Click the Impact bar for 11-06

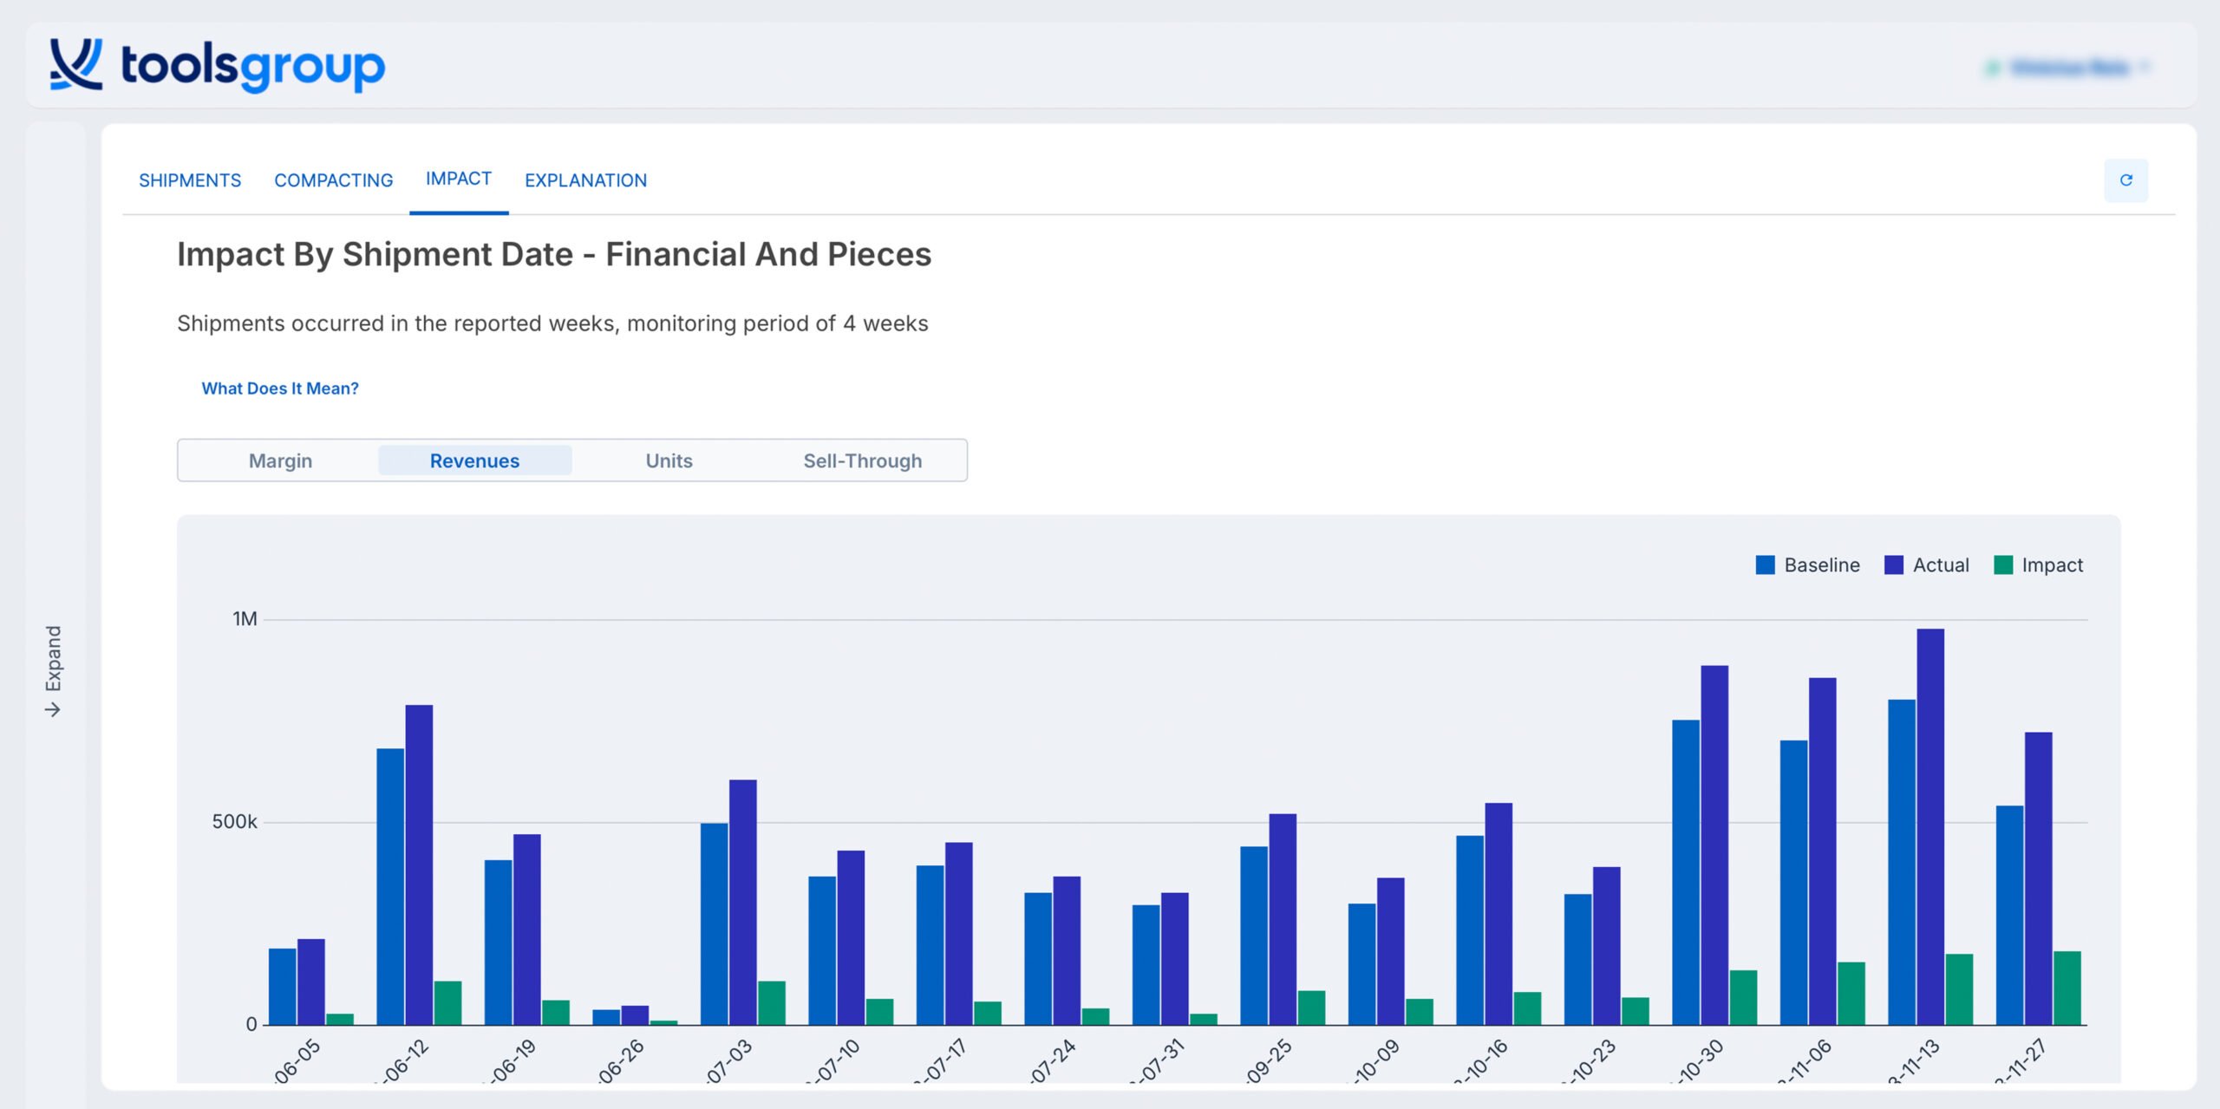(1851, 993)
